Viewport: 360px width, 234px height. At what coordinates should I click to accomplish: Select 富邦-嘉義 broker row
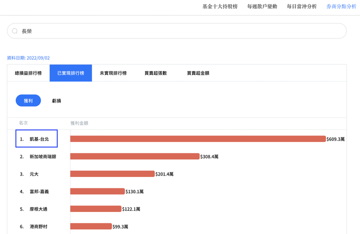(39, 191)
